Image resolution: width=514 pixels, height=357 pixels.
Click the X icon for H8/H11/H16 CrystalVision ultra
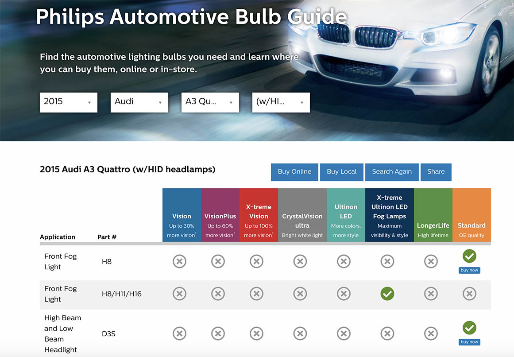[300, 294]
